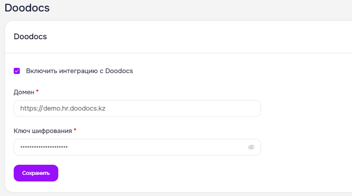Viewport: 352px width, 196px height.
Task: Place cursor in the https://demo.hr.doodocs.kz text
Action: point(63,108)
